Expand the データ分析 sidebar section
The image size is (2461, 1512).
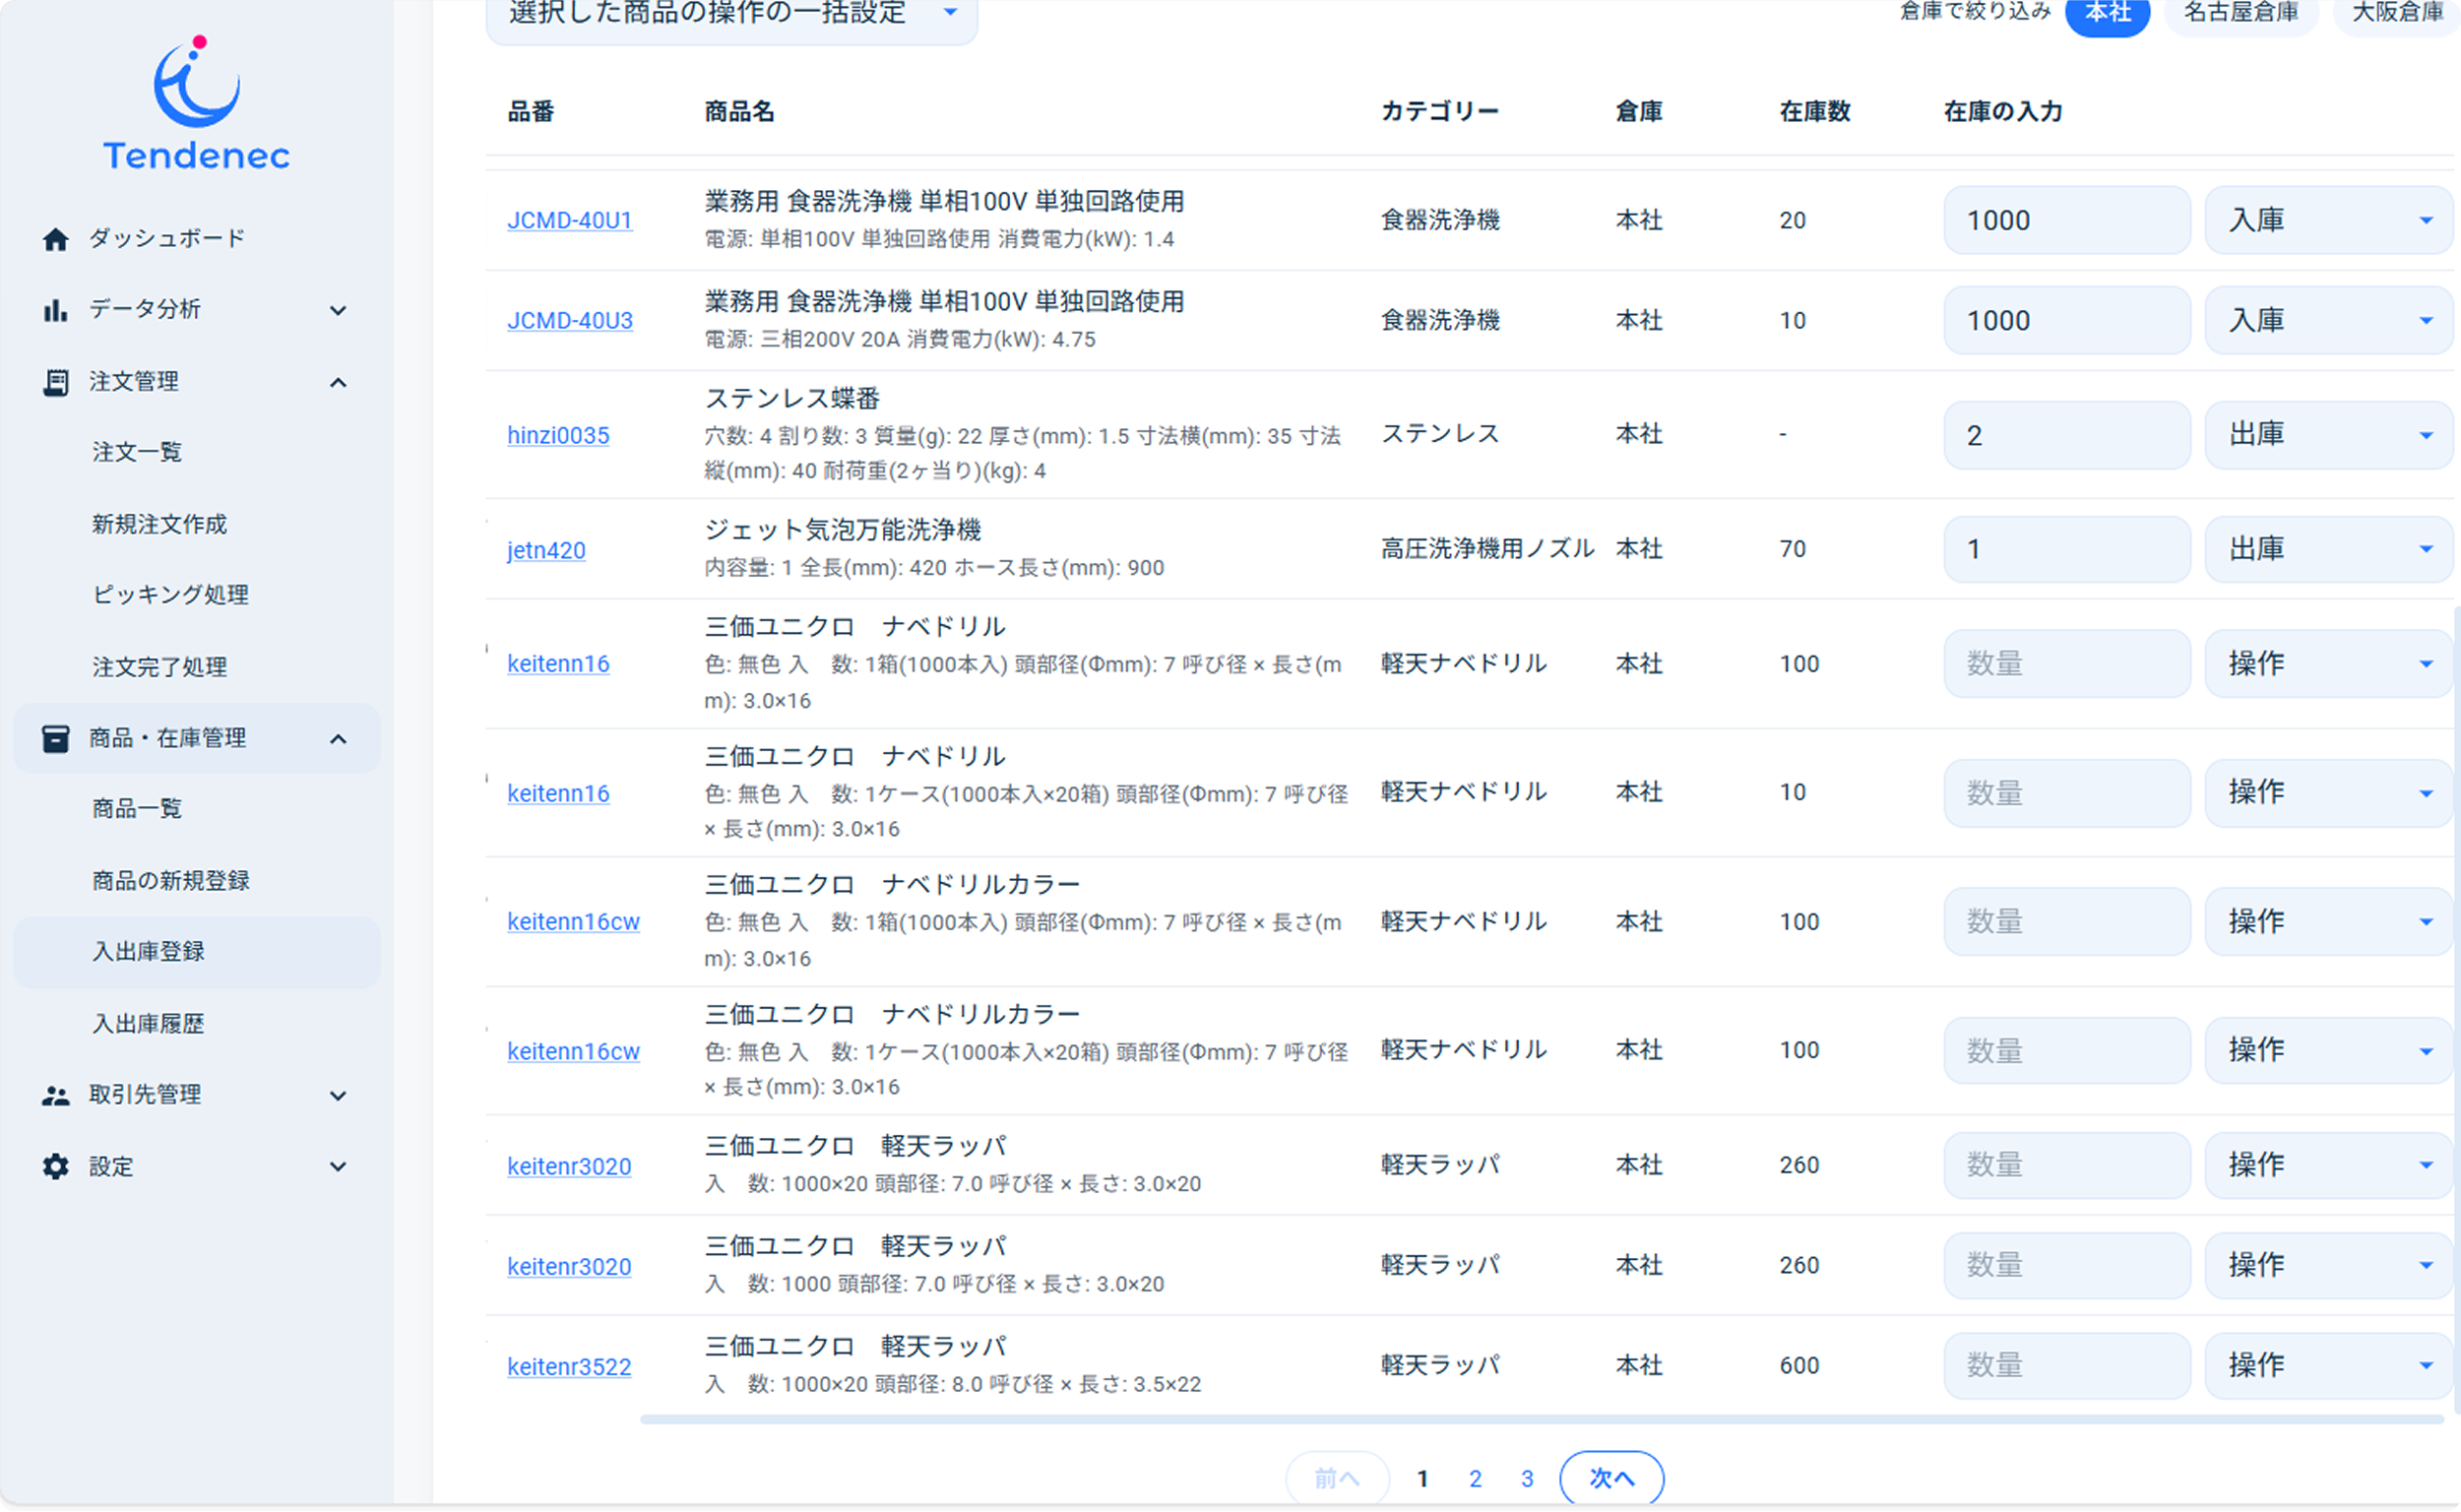click(x=338, y=310)
